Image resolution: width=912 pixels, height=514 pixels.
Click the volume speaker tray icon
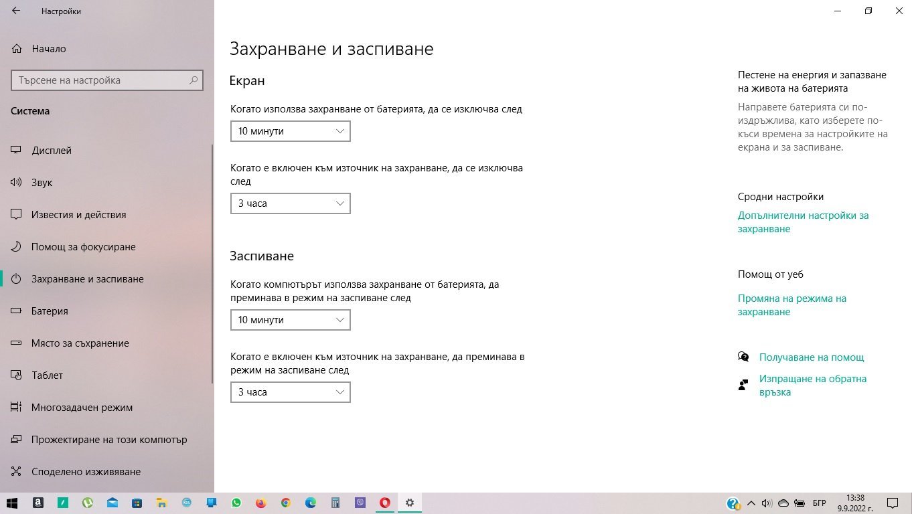click(767, 503)
